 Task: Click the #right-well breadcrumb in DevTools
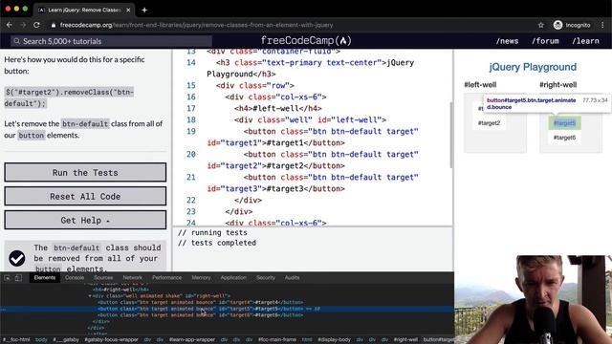pos(405,340)
